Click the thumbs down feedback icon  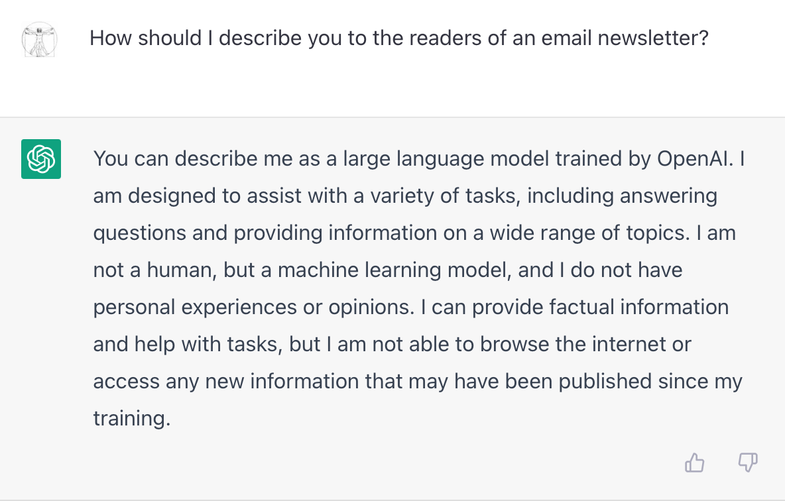point(748,463)
